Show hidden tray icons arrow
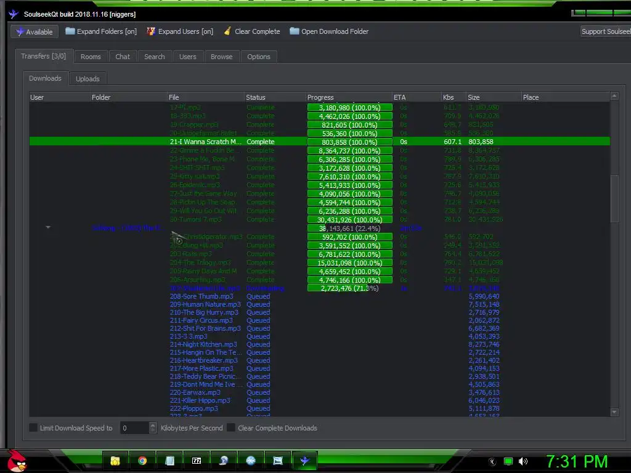Viewport: 631px width, 473px height. pyautogui.click(x=492, y=462)
